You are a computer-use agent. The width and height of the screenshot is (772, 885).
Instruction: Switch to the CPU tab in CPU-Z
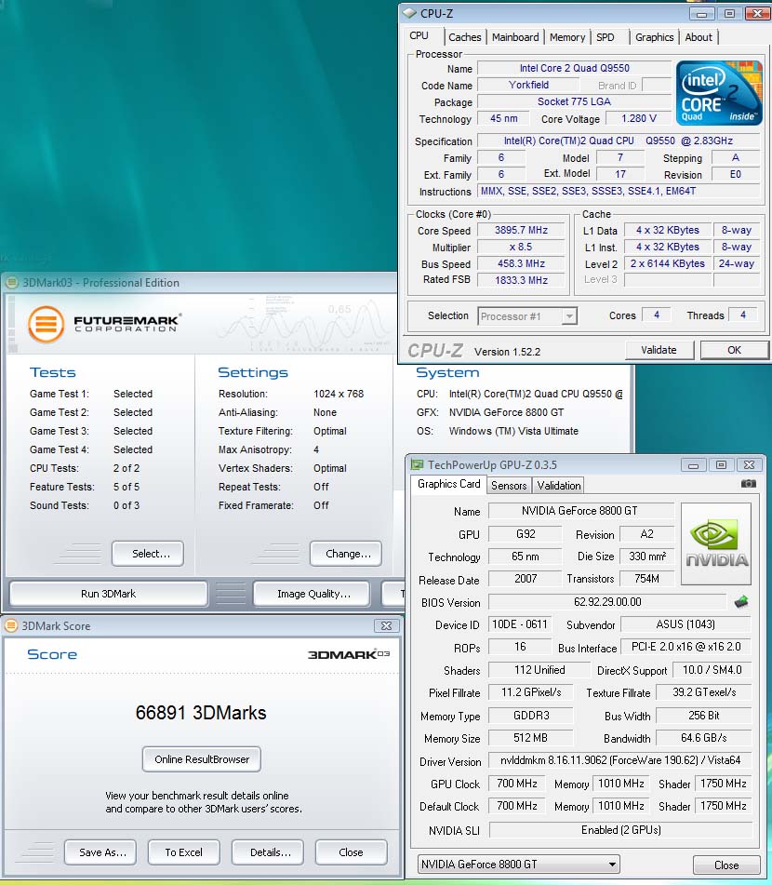point(419,35)
